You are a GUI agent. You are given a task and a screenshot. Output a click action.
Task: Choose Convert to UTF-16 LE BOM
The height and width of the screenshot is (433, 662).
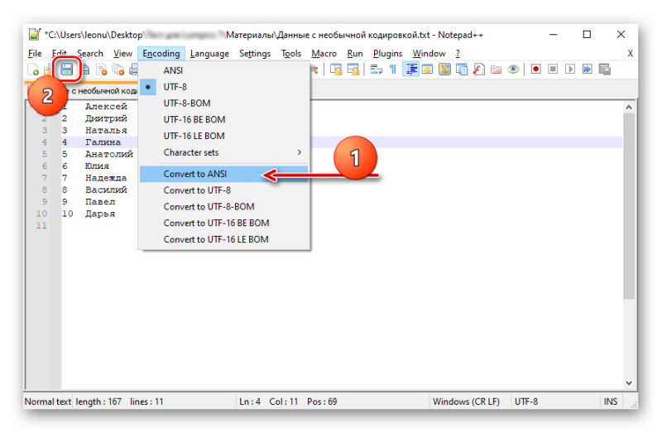224,239
